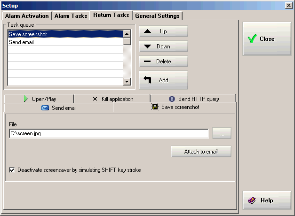
Task: Select the Send HTTP query tab
Action: 193,99
